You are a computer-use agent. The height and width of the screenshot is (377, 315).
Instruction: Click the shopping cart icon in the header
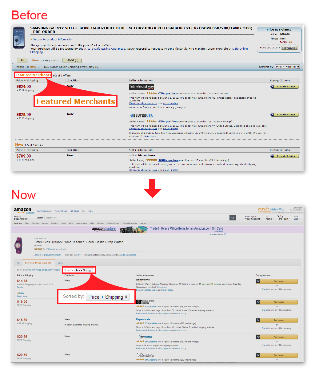280,218
